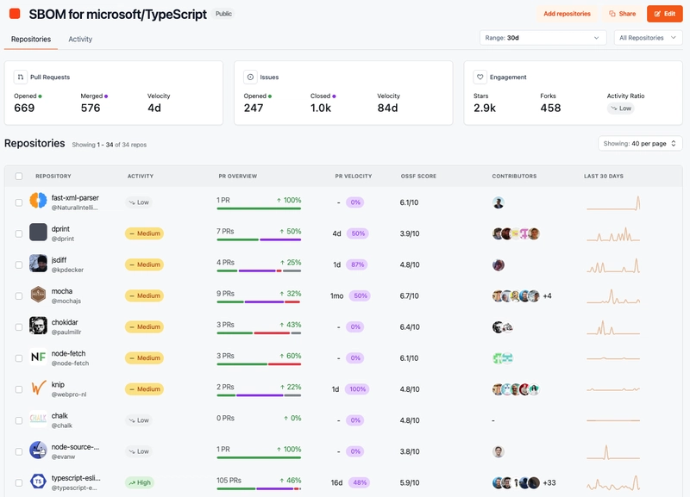Click the Add repositories button
690x497 pixels.
[567, 14]
